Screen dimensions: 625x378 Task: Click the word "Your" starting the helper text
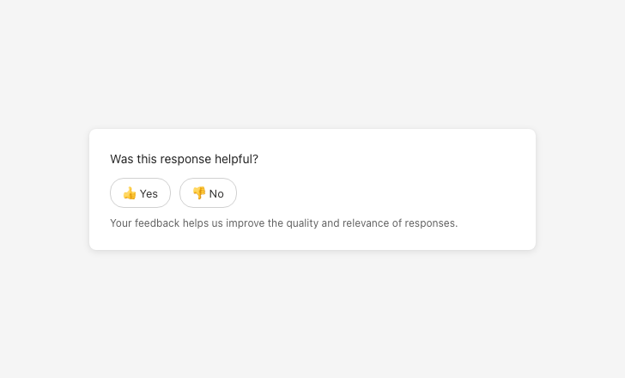(121, 223)
